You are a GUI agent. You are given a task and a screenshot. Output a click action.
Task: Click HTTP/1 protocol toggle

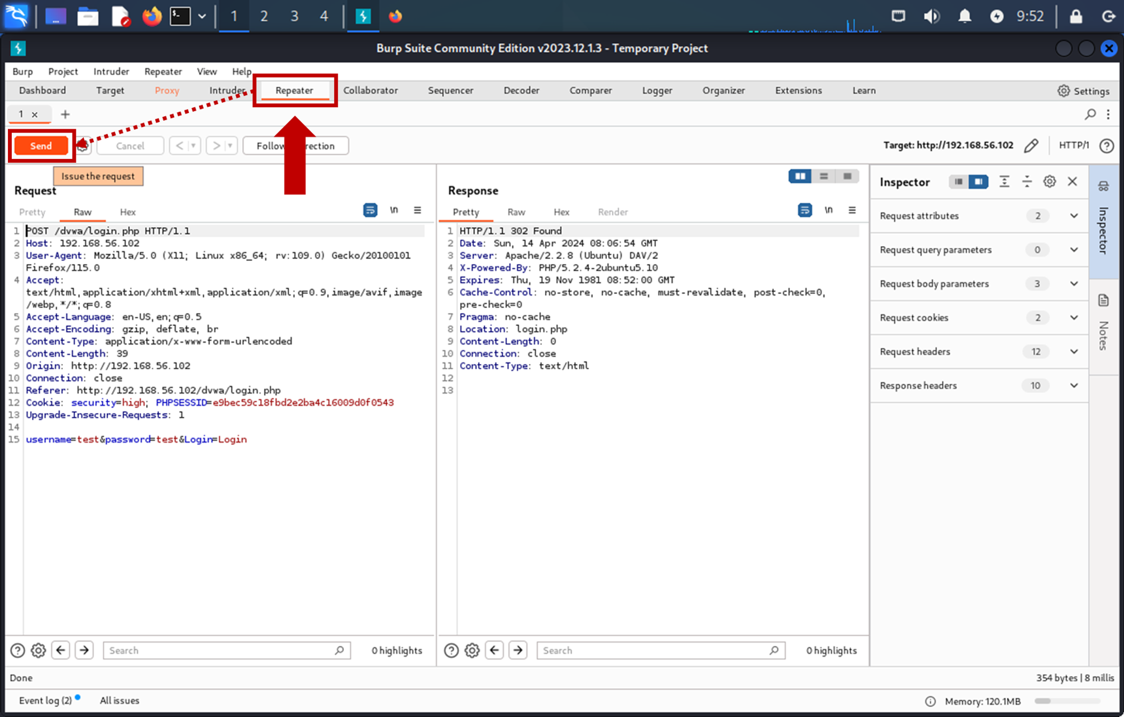1073,145
